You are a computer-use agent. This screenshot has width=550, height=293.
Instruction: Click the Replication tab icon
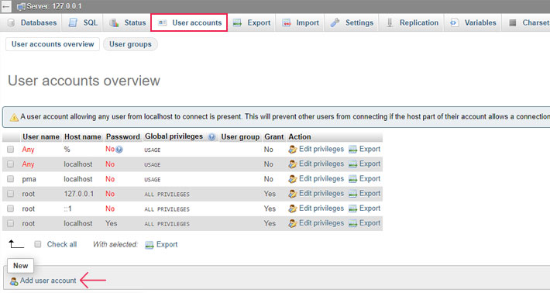point(390,22)
